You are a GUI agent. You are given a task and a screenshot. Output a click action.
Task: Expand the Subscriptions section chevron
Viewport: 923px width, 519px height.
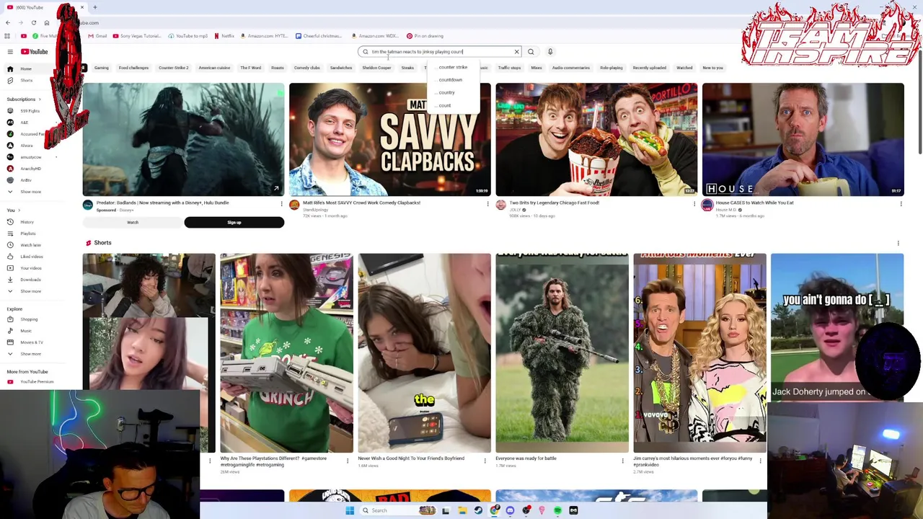[40, 99]
